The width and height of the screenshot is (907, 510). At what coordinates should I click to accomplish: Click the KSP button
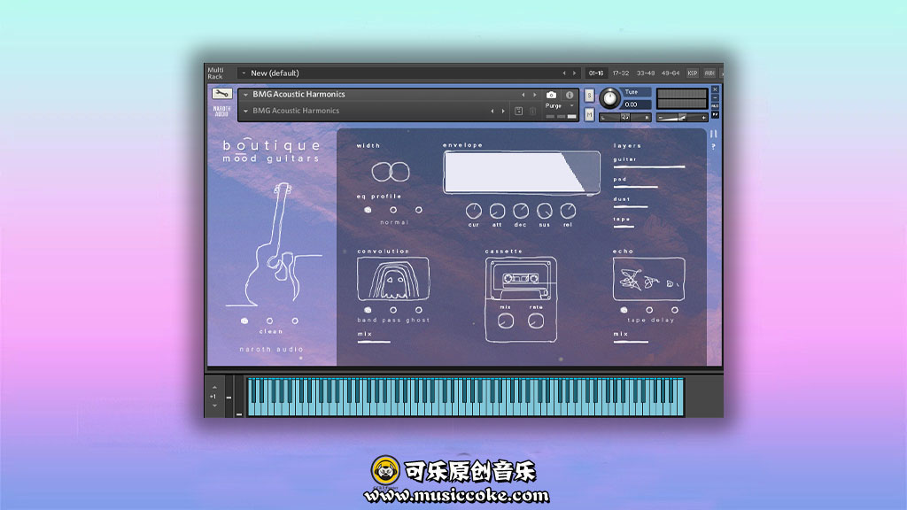tap(693, 73)
